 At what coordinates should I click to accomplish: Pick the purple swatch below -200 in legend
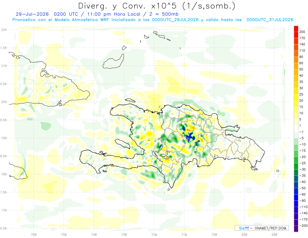[296, 229]
